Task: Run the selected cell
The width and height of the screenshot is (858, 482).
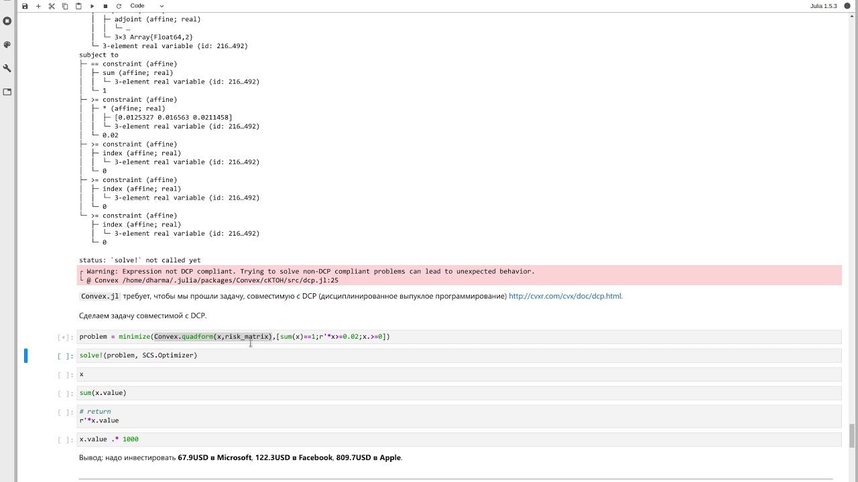Action: [93, 6]
